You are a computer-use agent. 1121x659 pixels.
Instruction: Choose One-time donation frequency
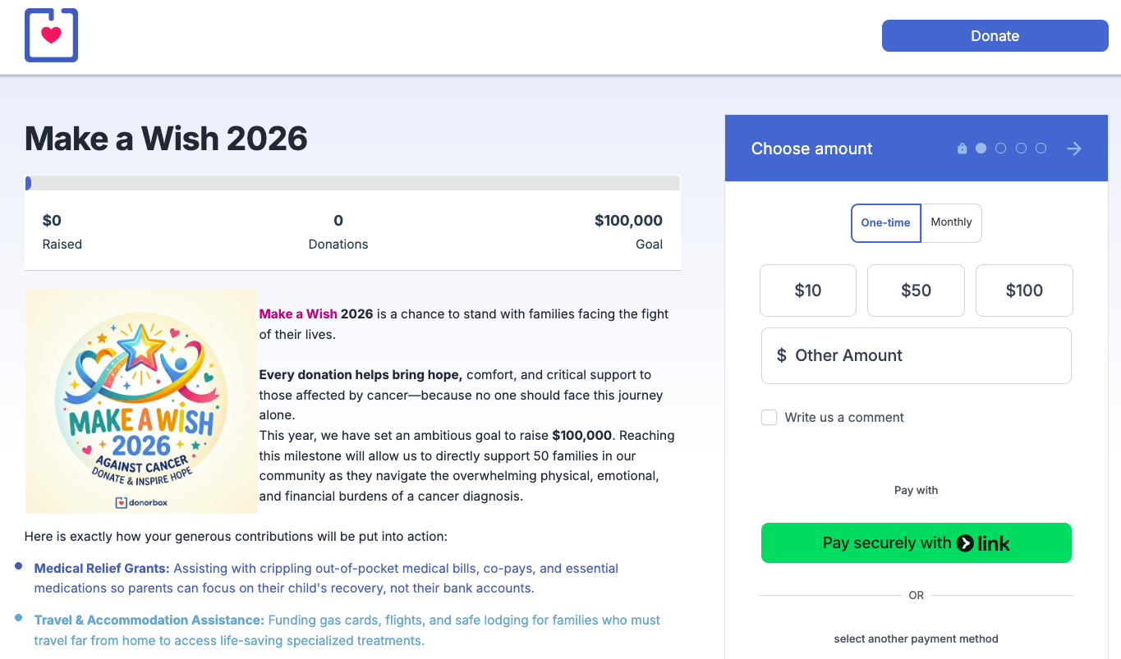[886, 223]
